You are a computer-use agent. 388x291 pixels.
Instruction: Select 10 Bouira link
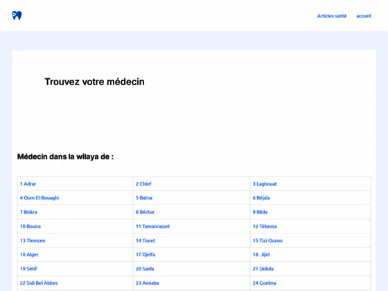pos(30,226)
